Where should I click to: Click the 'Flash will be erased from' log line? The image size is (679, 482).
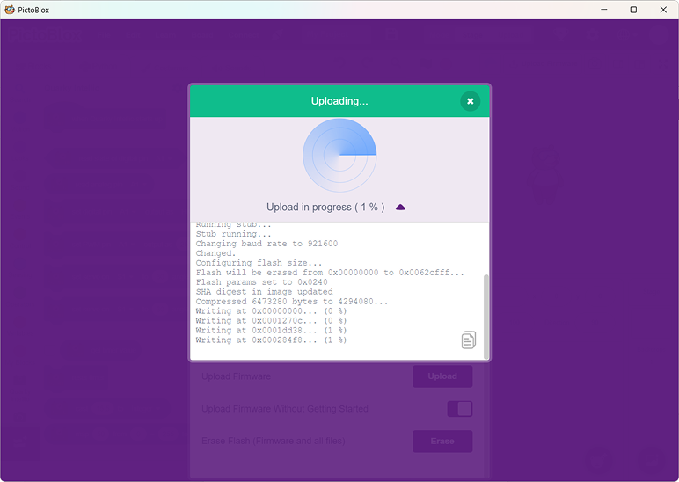[330, 273]
